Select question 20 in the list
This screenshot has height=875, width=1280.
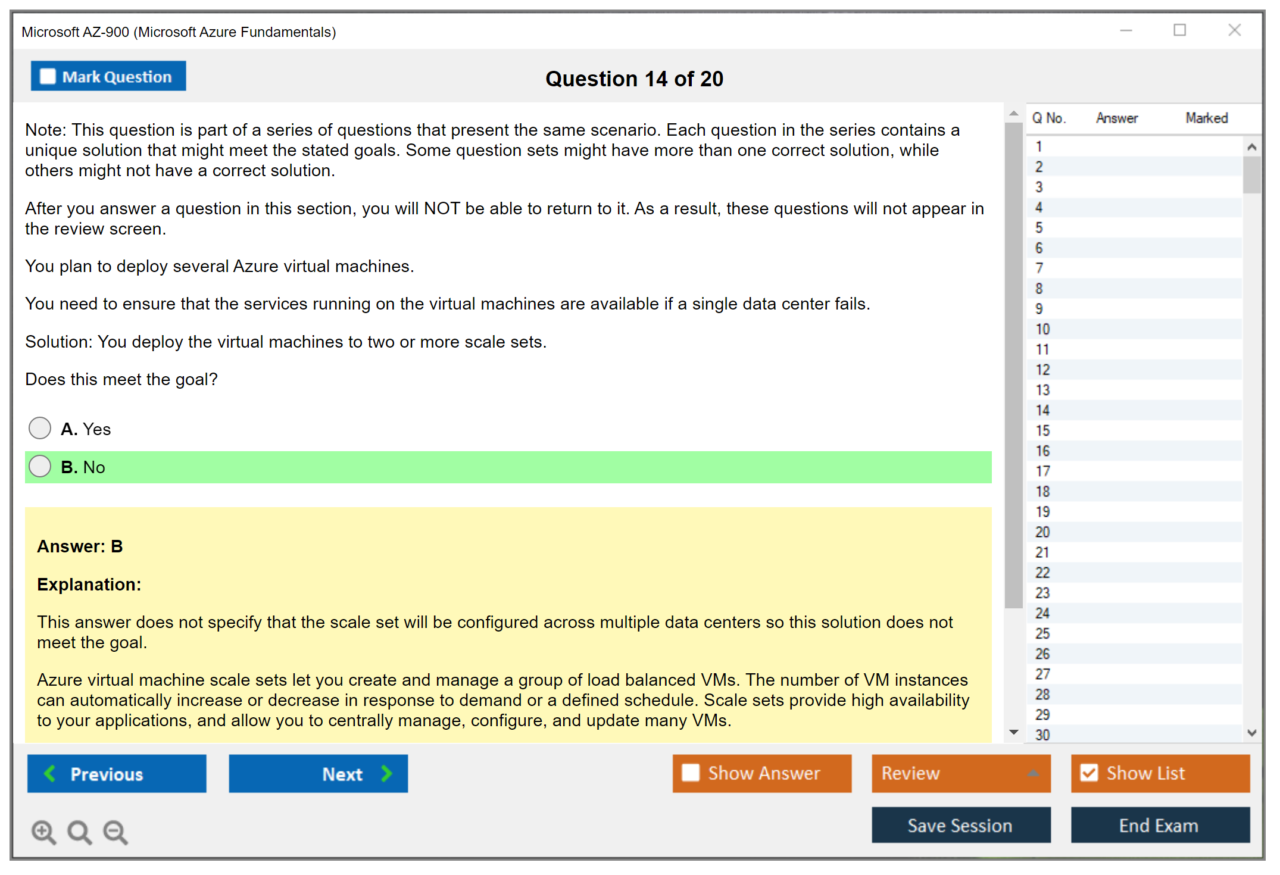point(1042,532)
